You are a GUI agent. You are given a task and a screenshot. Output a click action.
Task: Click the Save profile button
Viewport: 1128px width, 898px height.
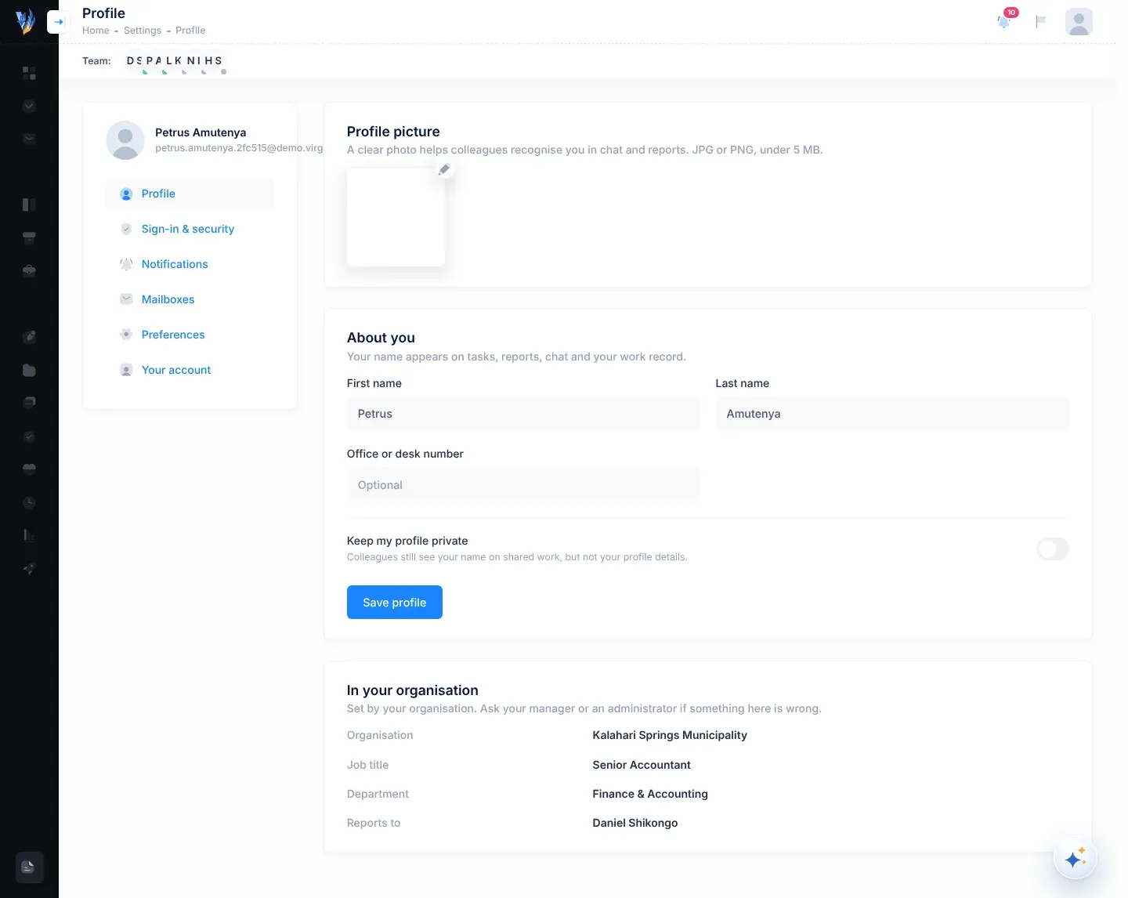pyautogui.click(x=395, y=602)
